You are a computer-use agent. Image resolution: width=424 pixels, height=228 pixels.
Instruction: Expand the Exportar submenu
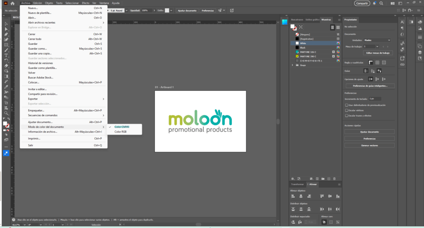(x=63, y=99)
